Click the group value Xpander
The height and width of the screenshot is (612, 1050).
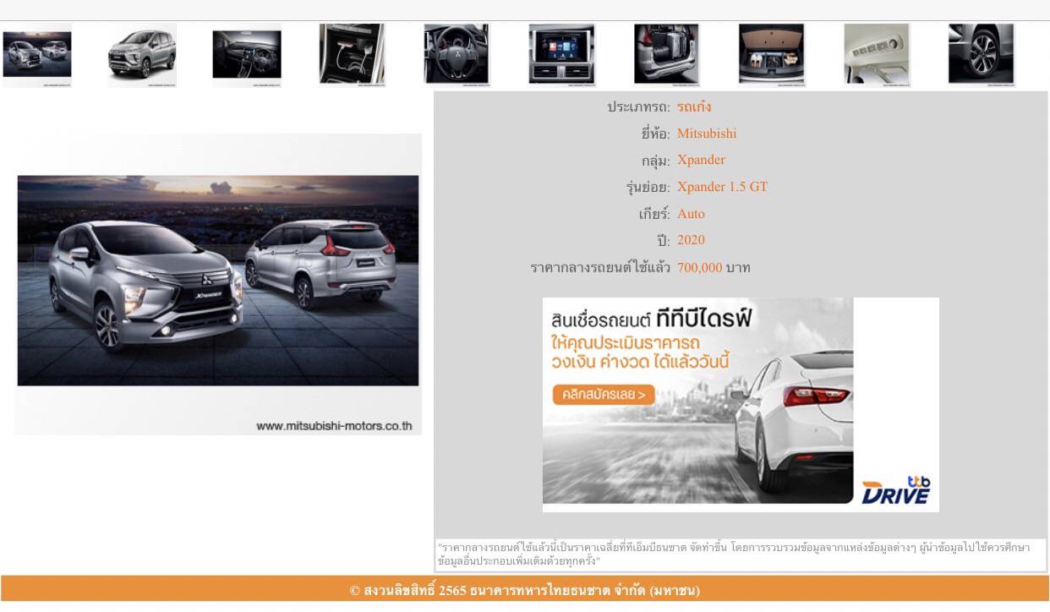[701, 160]
